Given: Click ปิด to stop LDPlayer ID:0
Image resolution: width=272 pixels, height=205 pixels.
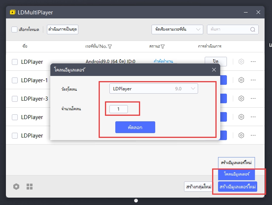Looking at the screenshot, I should click(x=216, y=61).
